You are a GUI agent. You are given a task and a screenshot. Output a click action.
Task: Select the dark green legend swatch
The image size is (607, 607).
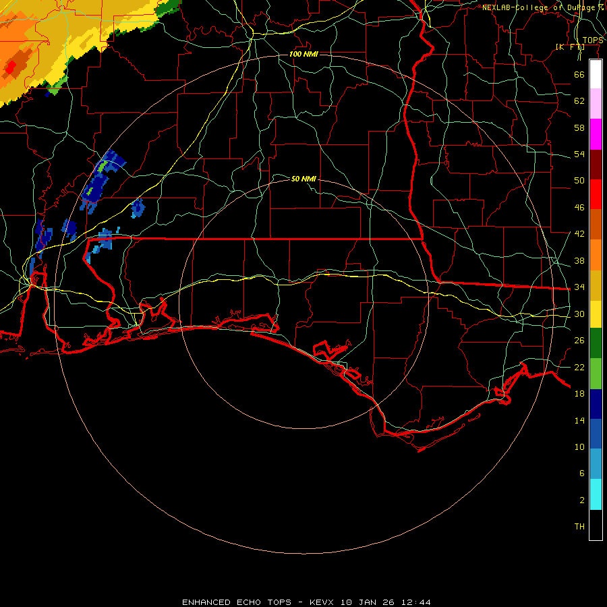click(x=596, y=343)
